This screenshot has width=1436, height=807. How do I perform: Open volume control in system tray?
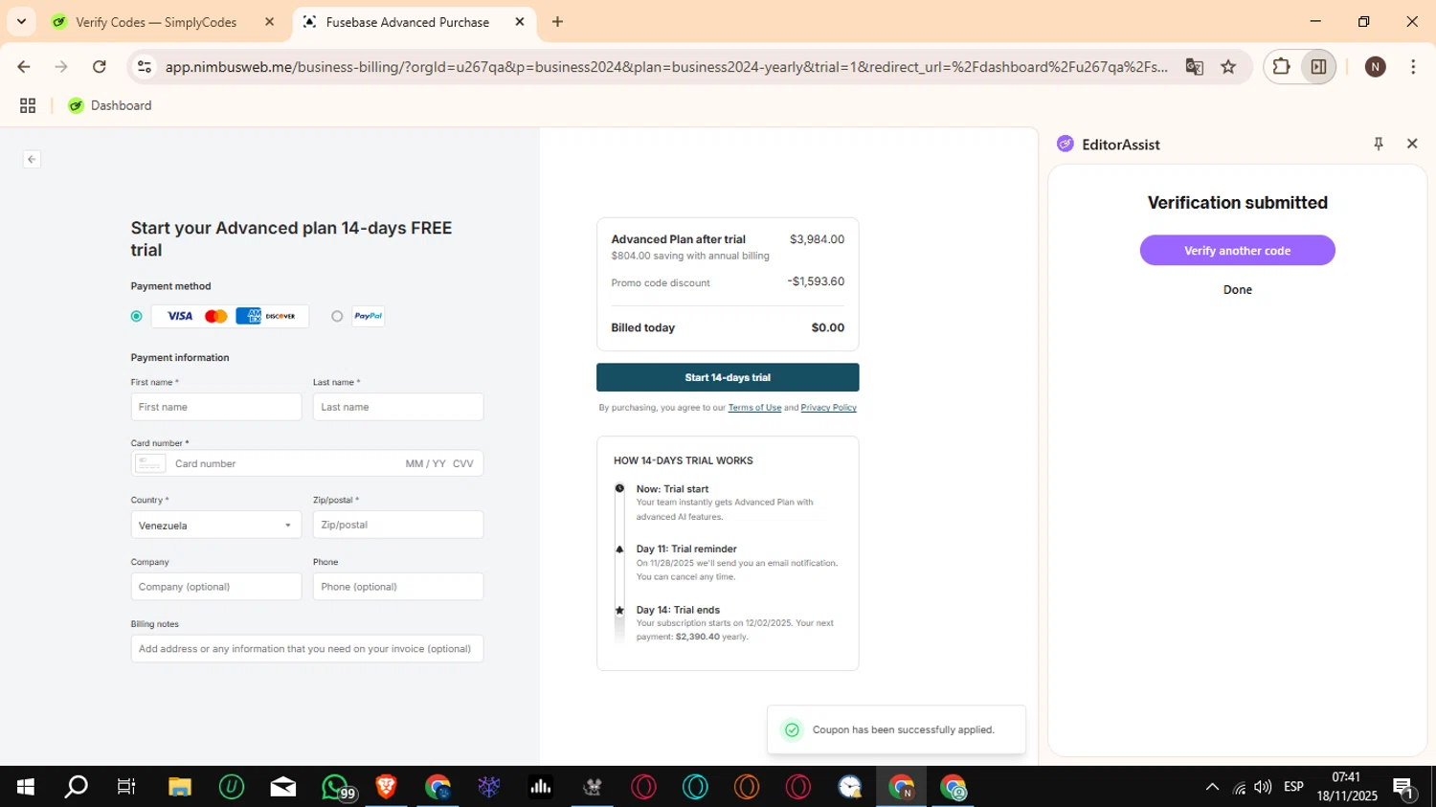click(1263, 787)
